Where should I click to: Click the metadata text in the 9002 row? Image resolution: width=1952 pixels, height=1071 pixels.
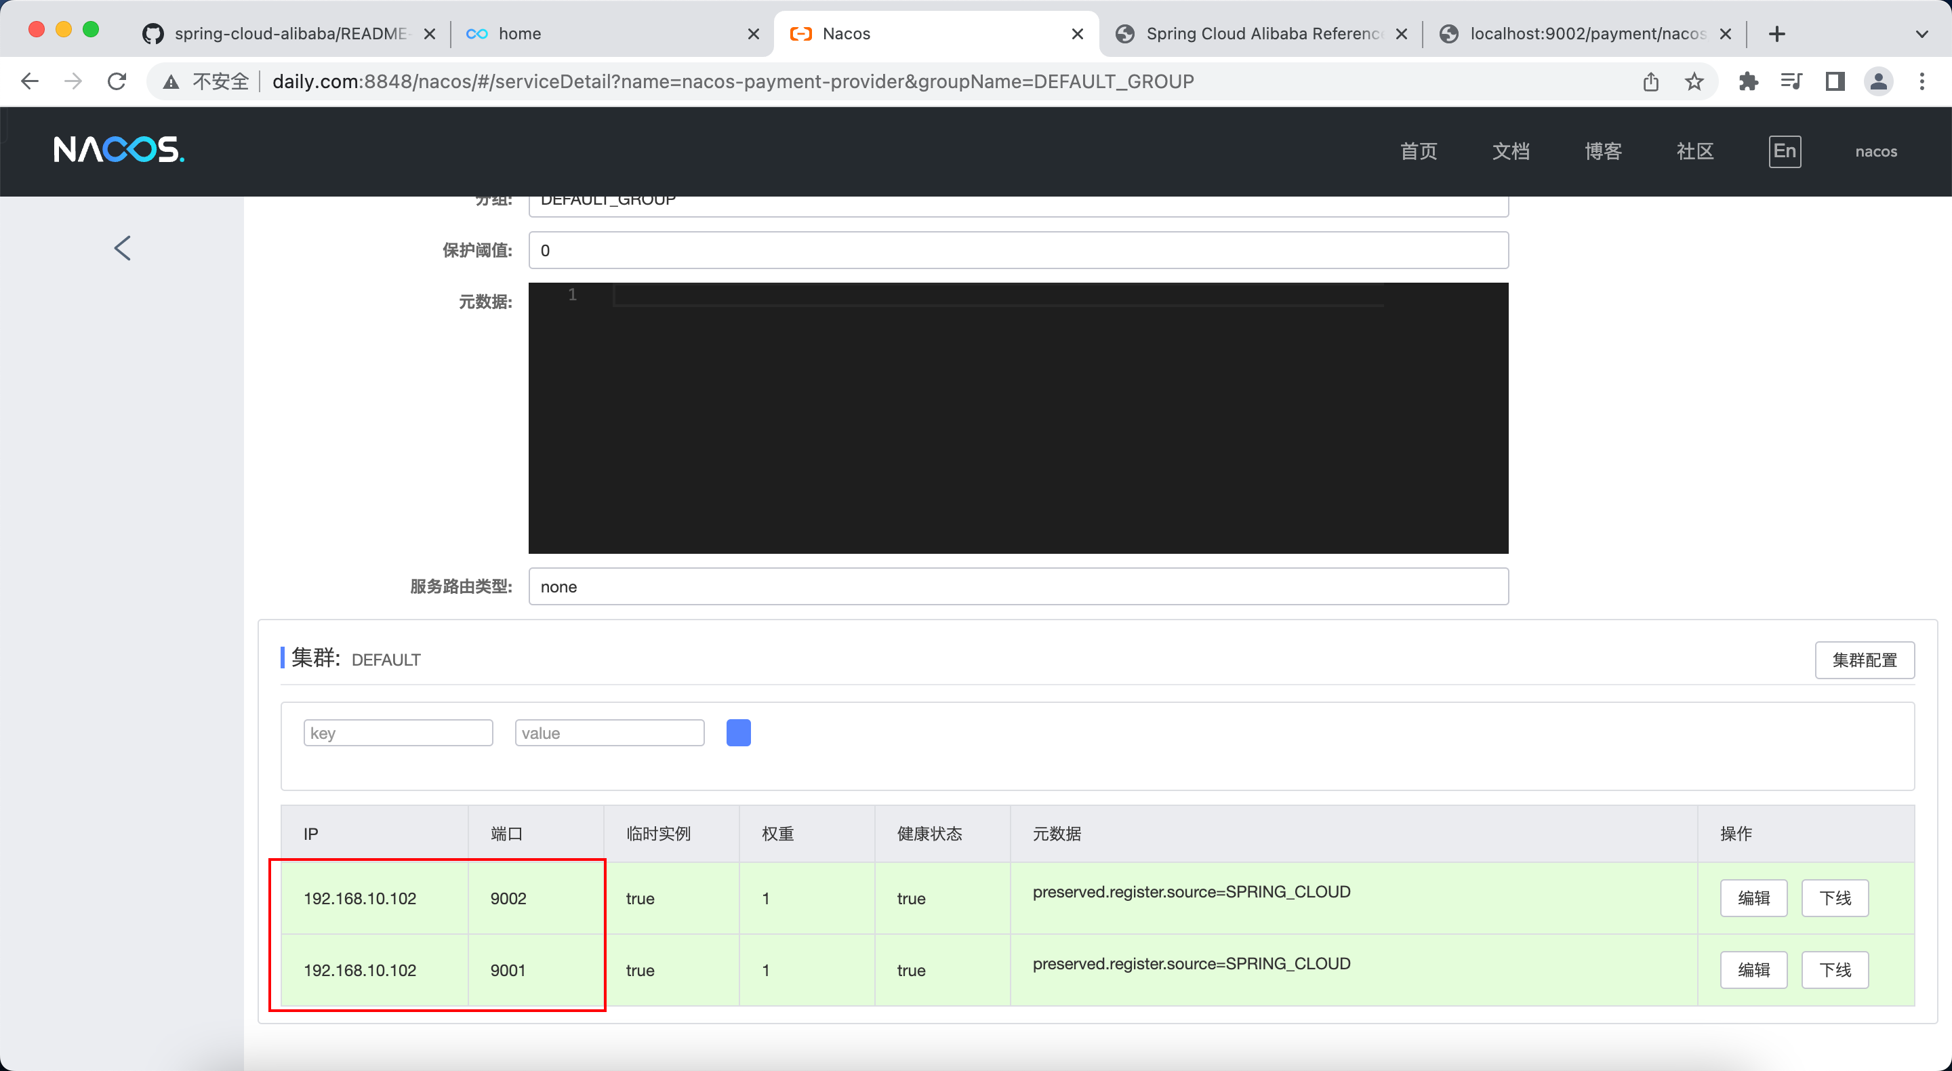[x=1192, y=891]
